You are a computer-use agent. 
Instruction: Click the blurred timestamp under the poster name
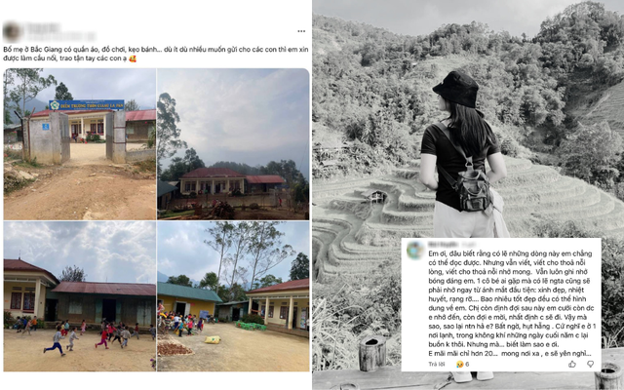[59, 37]
